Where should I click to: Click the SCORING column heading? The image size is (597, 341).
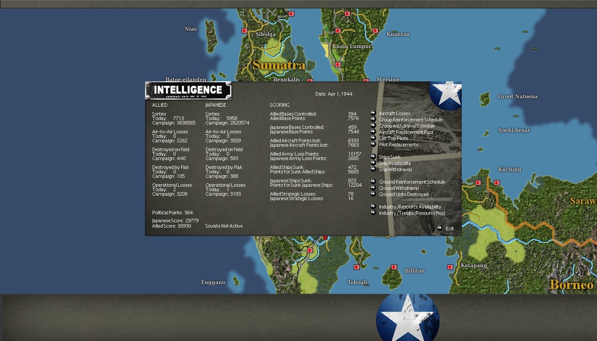tap(279, 105)
